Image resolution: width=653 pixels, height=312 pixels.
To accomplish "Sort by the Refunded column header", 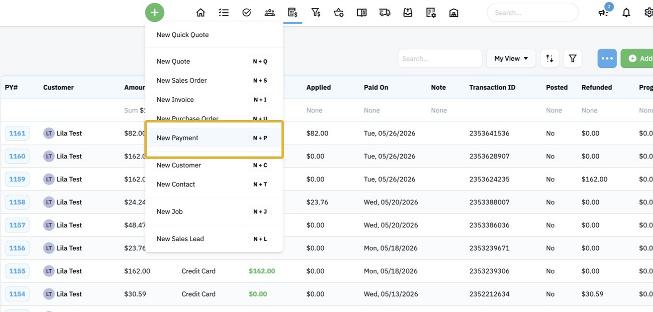I will (x=597, y=87).
